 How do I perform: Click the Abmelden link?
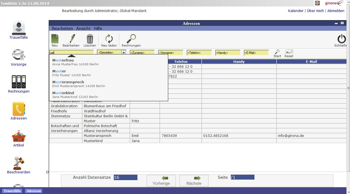[336, 11]
